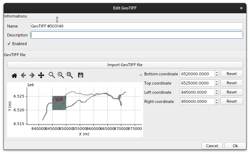Go back to previous plot view
This screenshot has width=250, height=154.
click(x=23, y=75)
